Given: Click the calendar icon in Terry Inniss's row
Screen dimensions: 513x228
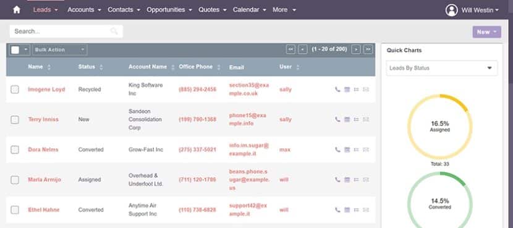Looking at the screenshot, I should pos(347,119).
